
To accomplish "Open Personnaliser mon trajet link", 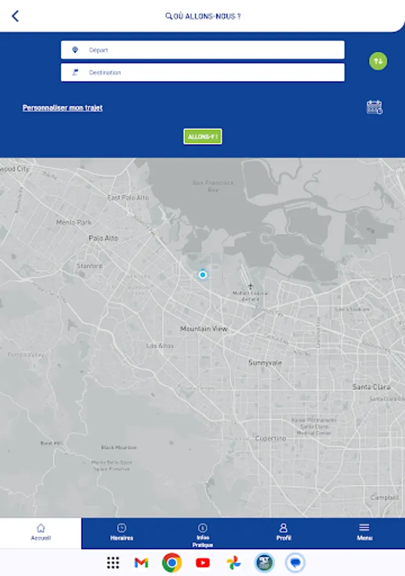I will coord(63,108).
